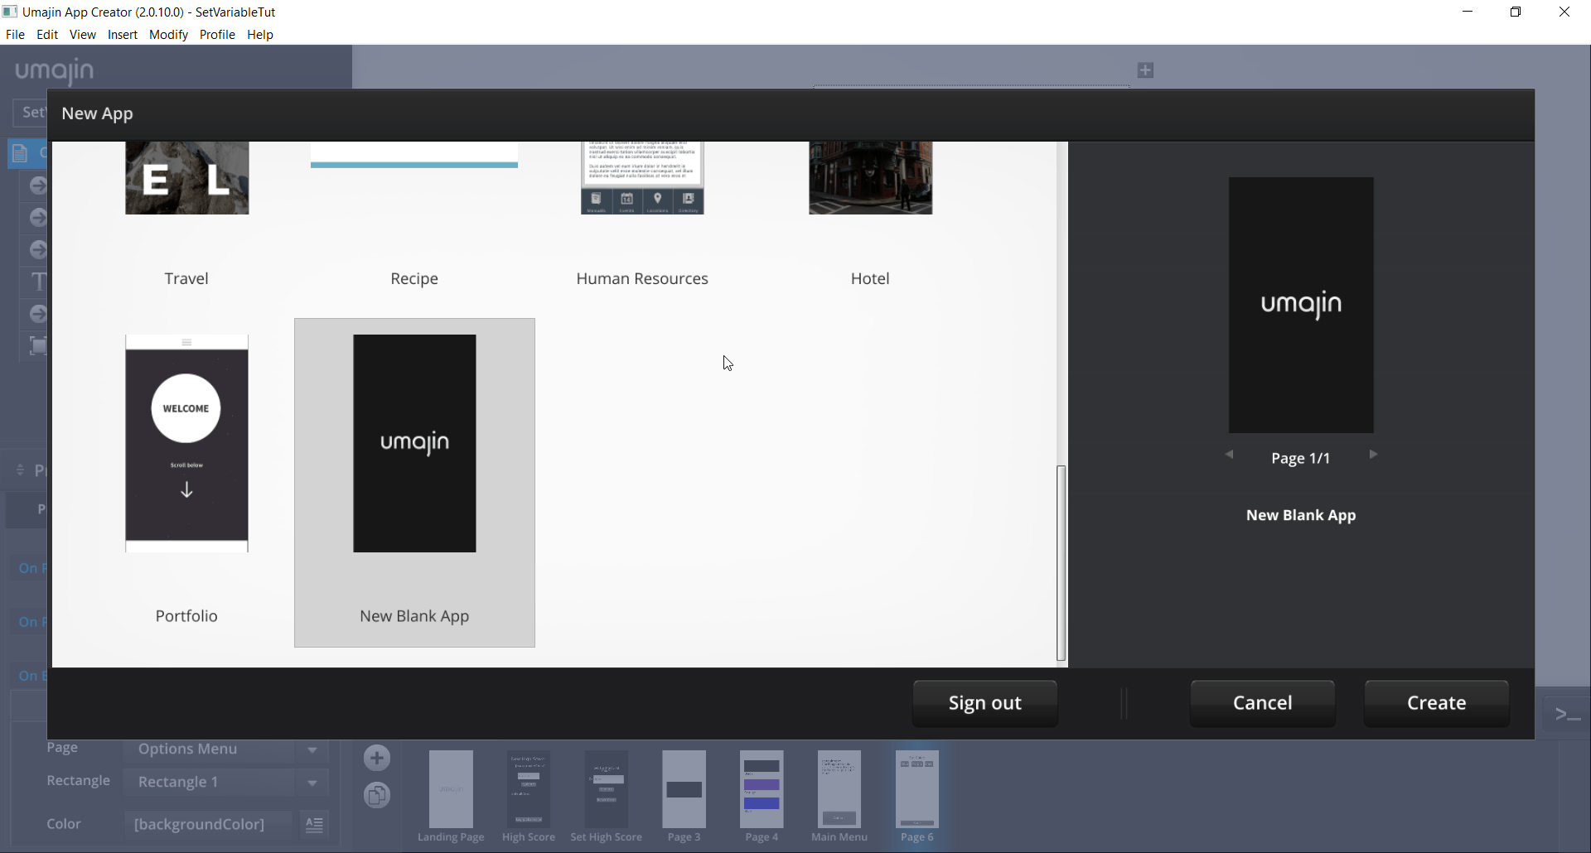Click the page document icon in sidebar

pos(20,153)
